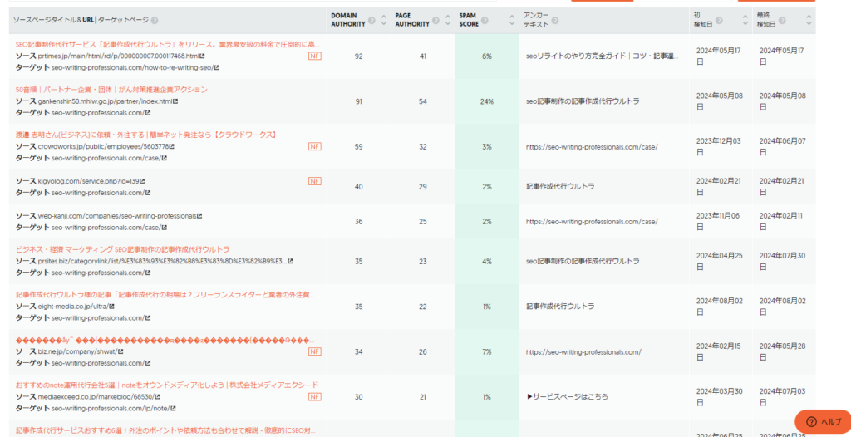Screen dimensions: 851x437
Task: Sort SPAM SCORE ascending with up arrow
Action: (512, 17)
